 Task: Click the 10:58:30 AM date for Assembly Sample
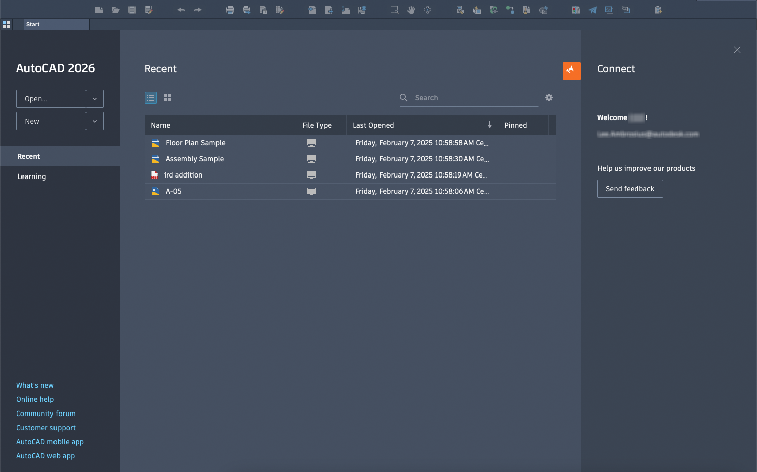[x=422, y=159]
